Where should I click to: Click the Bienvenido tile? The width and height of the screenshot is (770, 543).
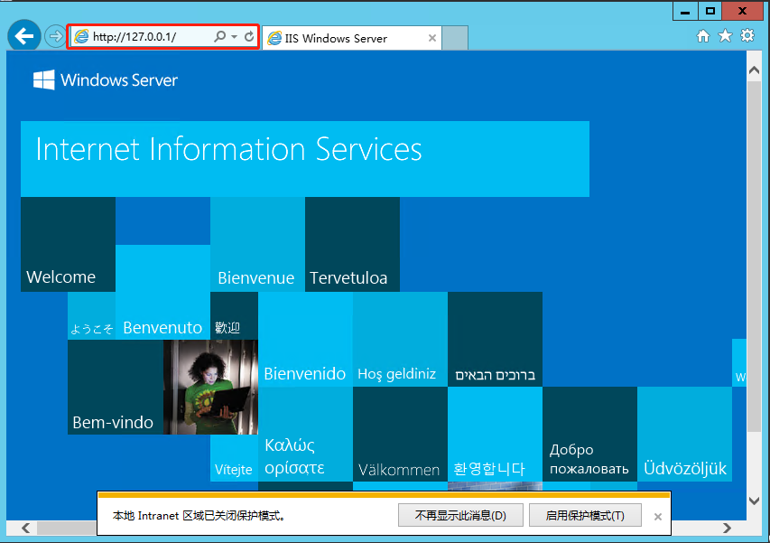click(305, 339)
